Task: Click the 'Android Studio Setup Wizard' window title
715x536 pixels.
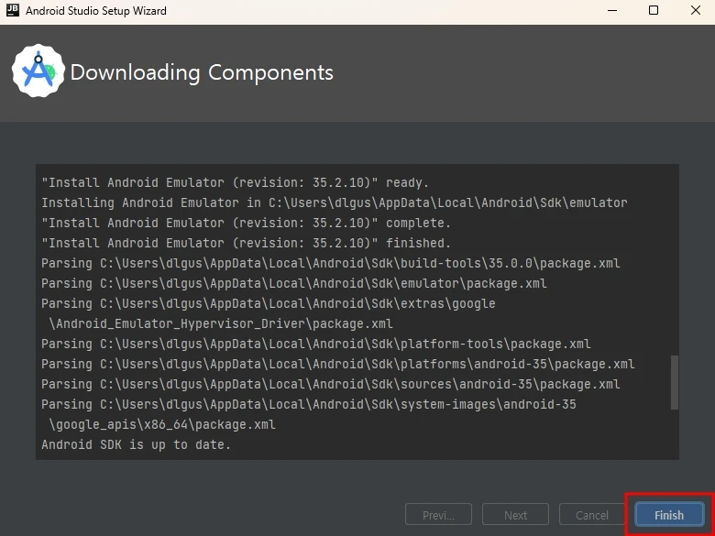Action: click(x=95, y=10)
